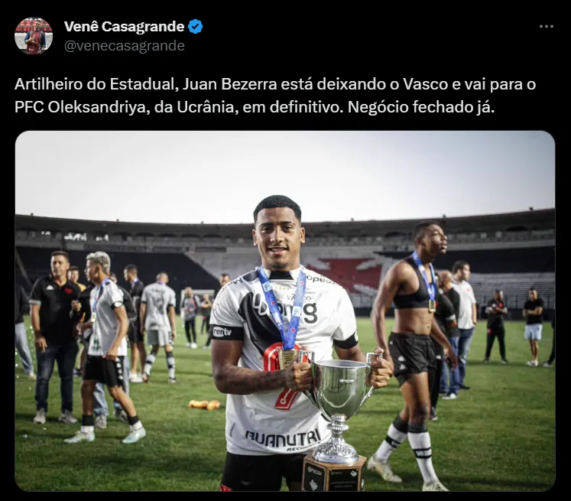571x501 pixels.
Task: Click the gray-haired player walking on the left
Action: (x=105, y=346)
